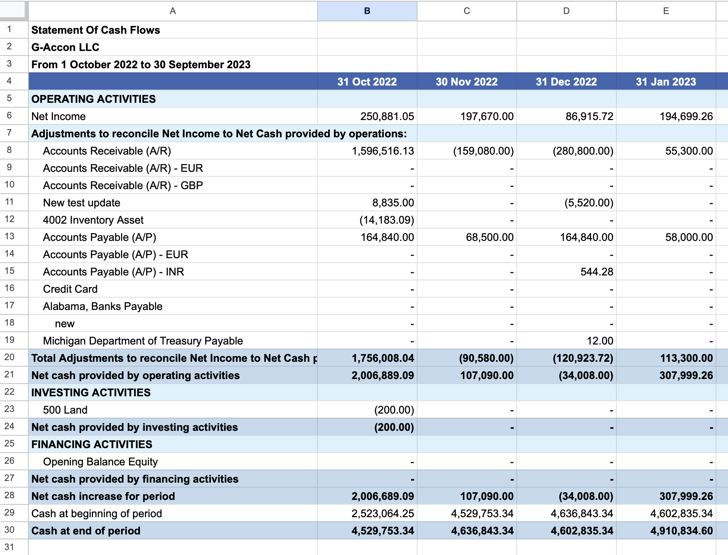728x555 pixels.
Task: Click the value 68,500.00
Action: click(490, 237)
